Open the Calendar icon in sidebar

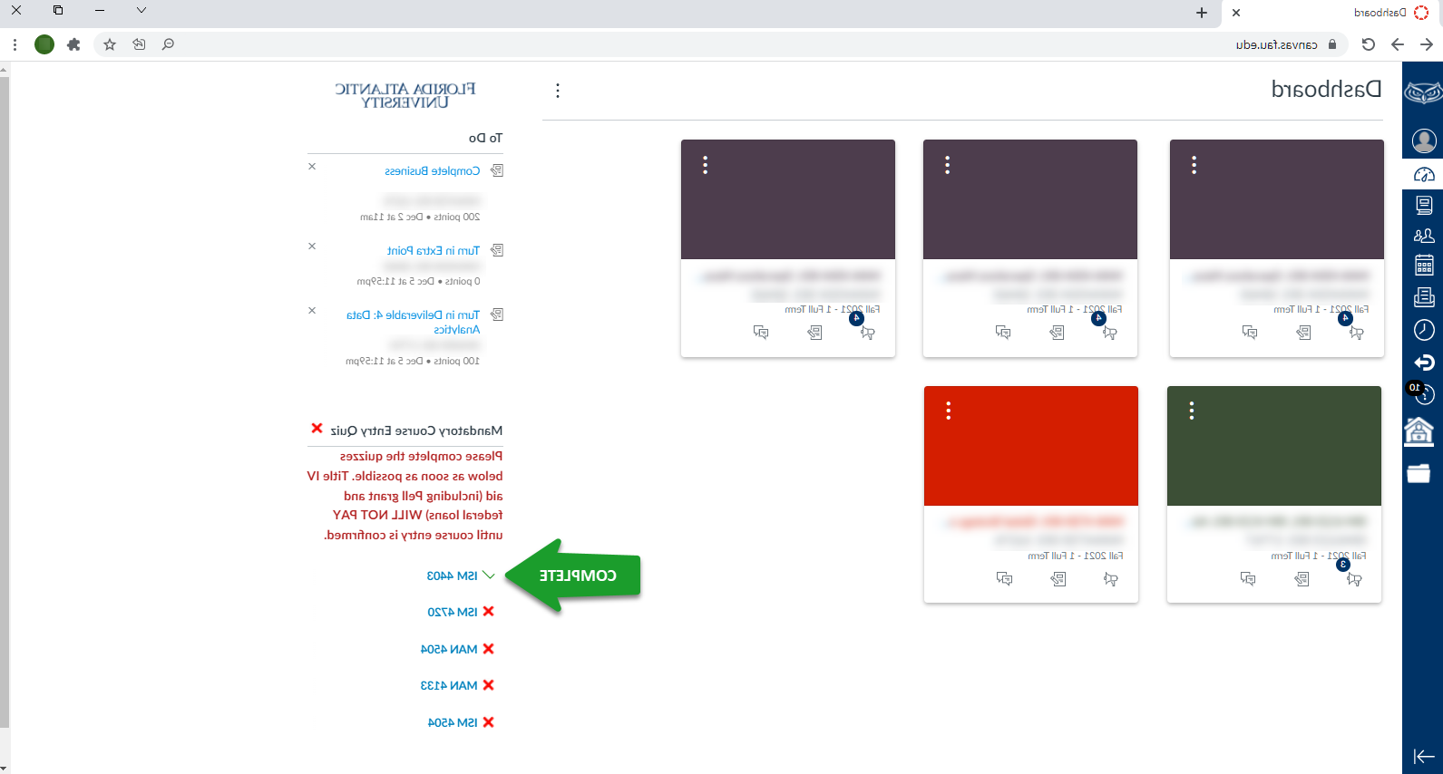[x=1424, y=266]
